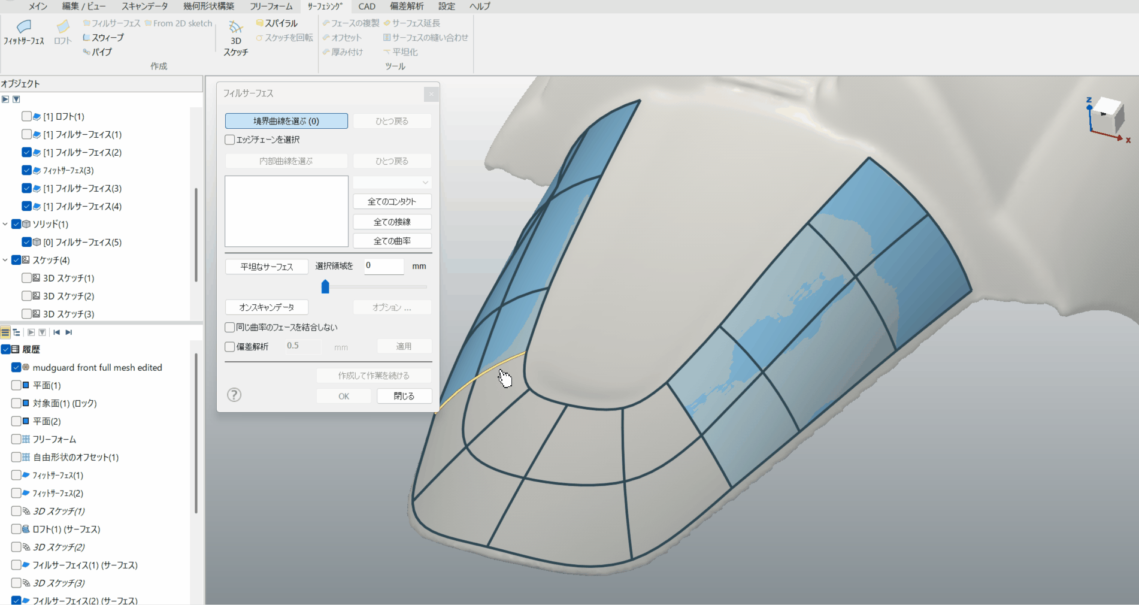
Task: Click the 閉じる button
Action: [404, 396]
